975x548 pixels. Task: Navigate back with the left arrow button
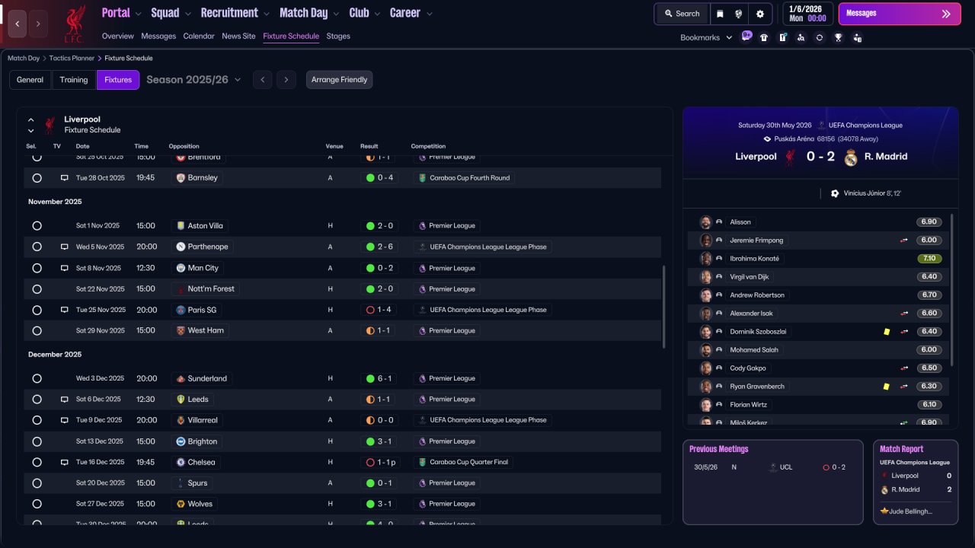point(18,24)
